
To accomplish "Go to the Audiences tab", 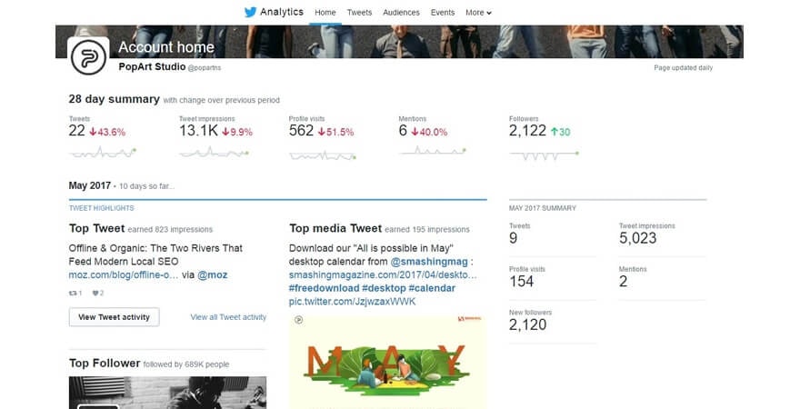I will click(401, 13).
